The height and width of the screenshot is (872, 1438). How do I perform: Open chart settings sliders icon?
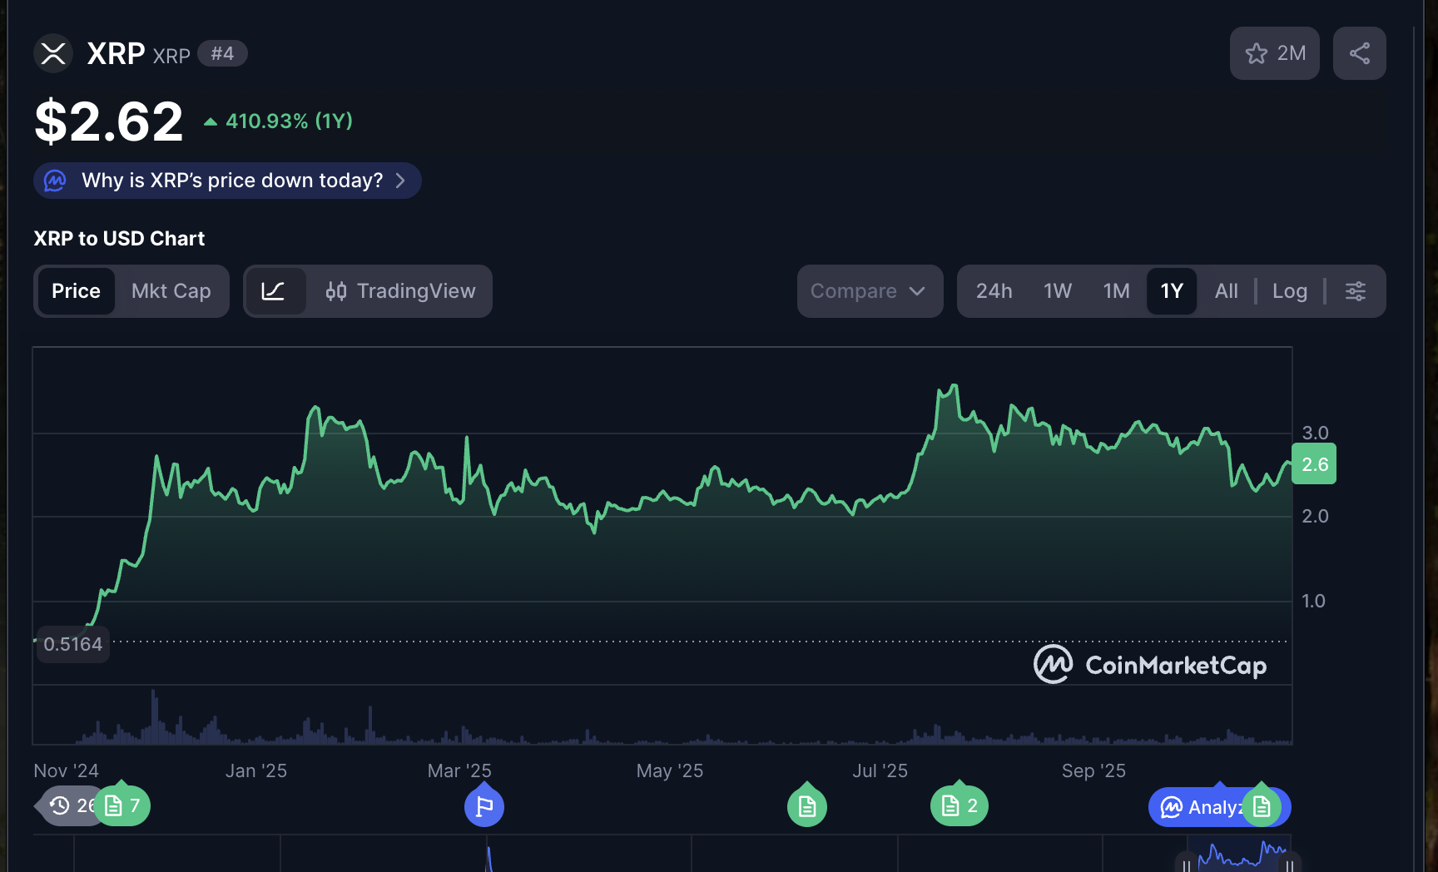[x=1355, y=291]
